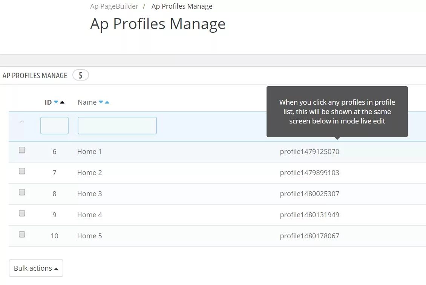Open the Bulk actions dropdown
The height and width of the screenshot is (285, 426).
click(x=36, y=268)
